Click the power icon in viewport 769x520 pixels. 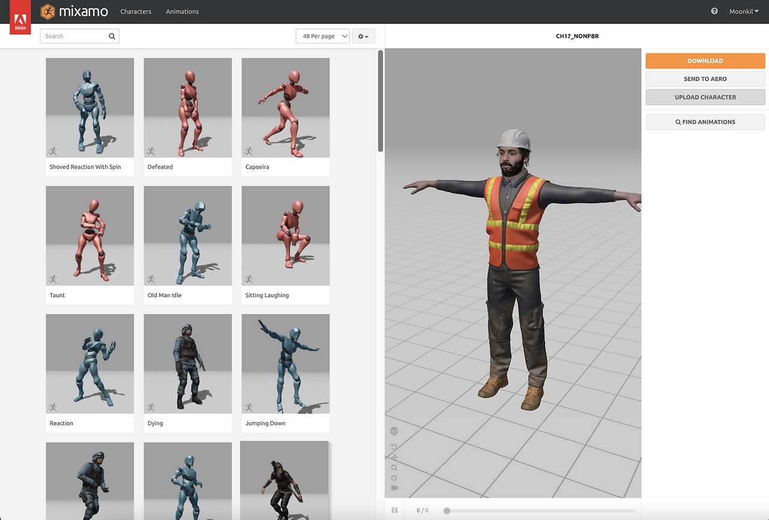[394, 478]
